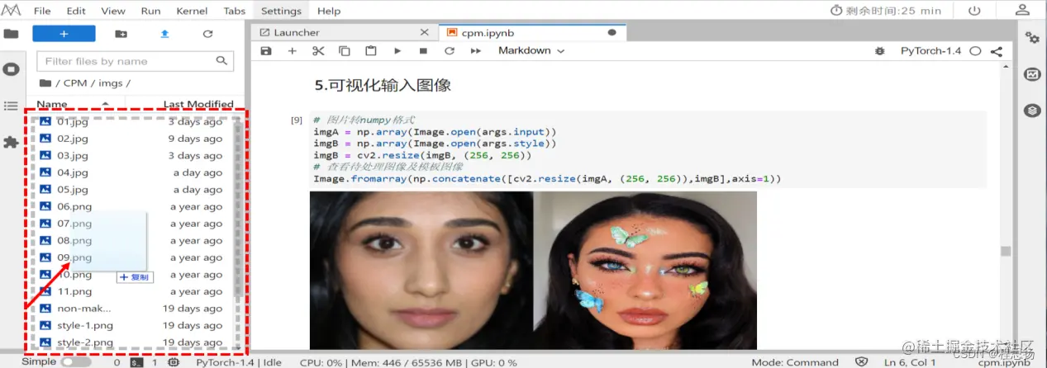This screenshot has width=1047, height=368.
Task: Open the user account icon
Action: (1022, 11)
